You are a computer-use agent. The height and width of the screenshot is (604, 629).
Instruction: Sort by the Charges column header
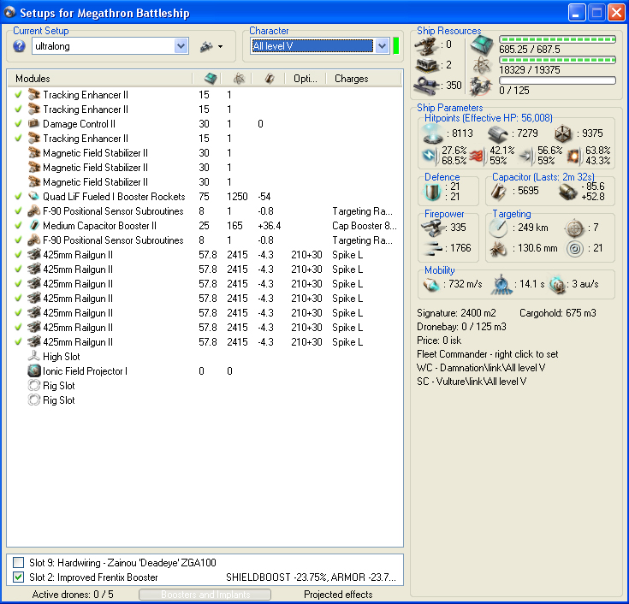[x=364, y=79]
